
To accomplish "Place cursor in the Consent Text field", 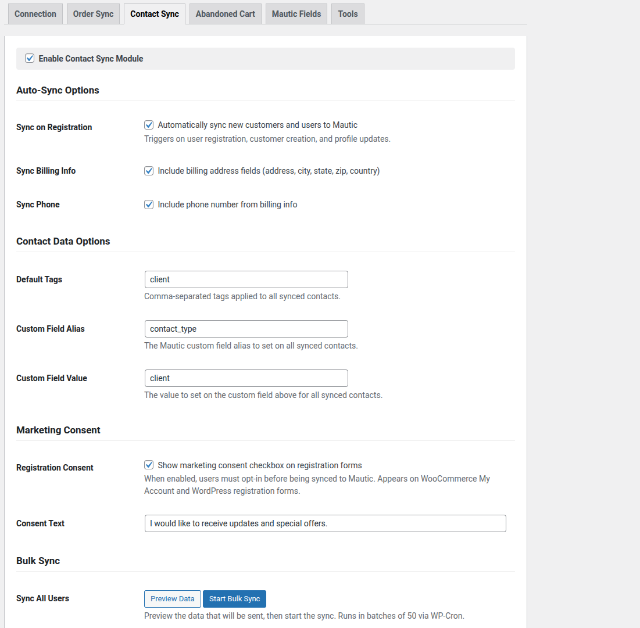I will pos(325,523).
